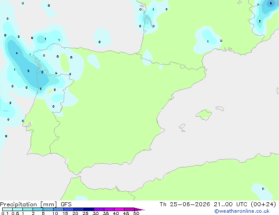Select the 45–50 mm legend swatch
Viewport: 279px width, 215px height.
[129, 209]
